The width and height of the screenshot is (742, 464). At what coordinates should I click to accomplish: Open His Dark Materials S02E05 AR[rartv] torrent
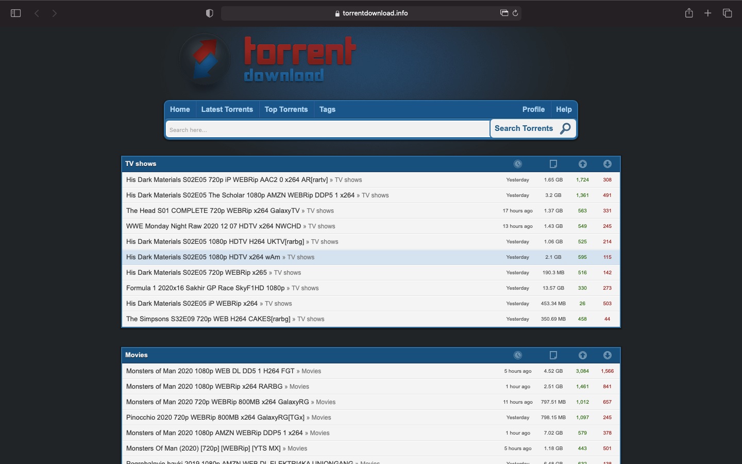(227, 180)
